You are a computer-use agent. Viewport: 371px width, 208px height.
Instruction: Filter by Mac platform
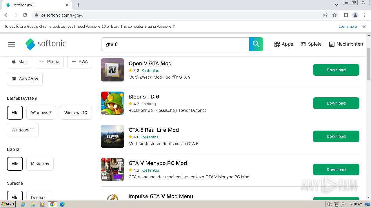[19, 62]
